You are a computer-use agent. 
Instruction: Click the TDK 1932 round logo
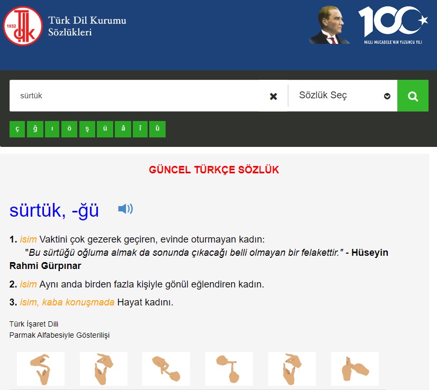[x=22, y=25]
